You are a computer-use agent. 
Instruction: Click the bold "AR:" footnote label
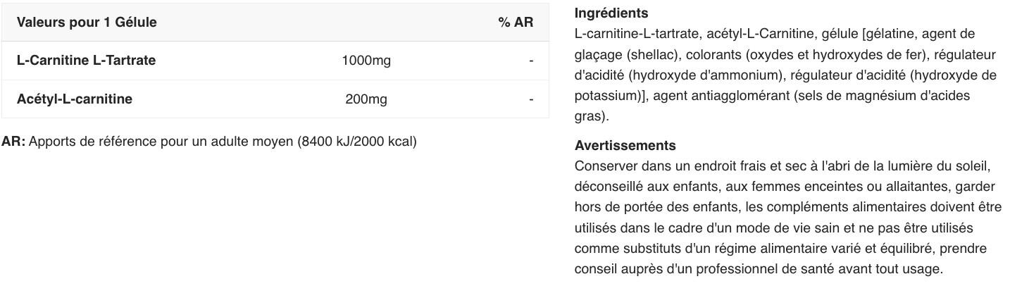13,142
